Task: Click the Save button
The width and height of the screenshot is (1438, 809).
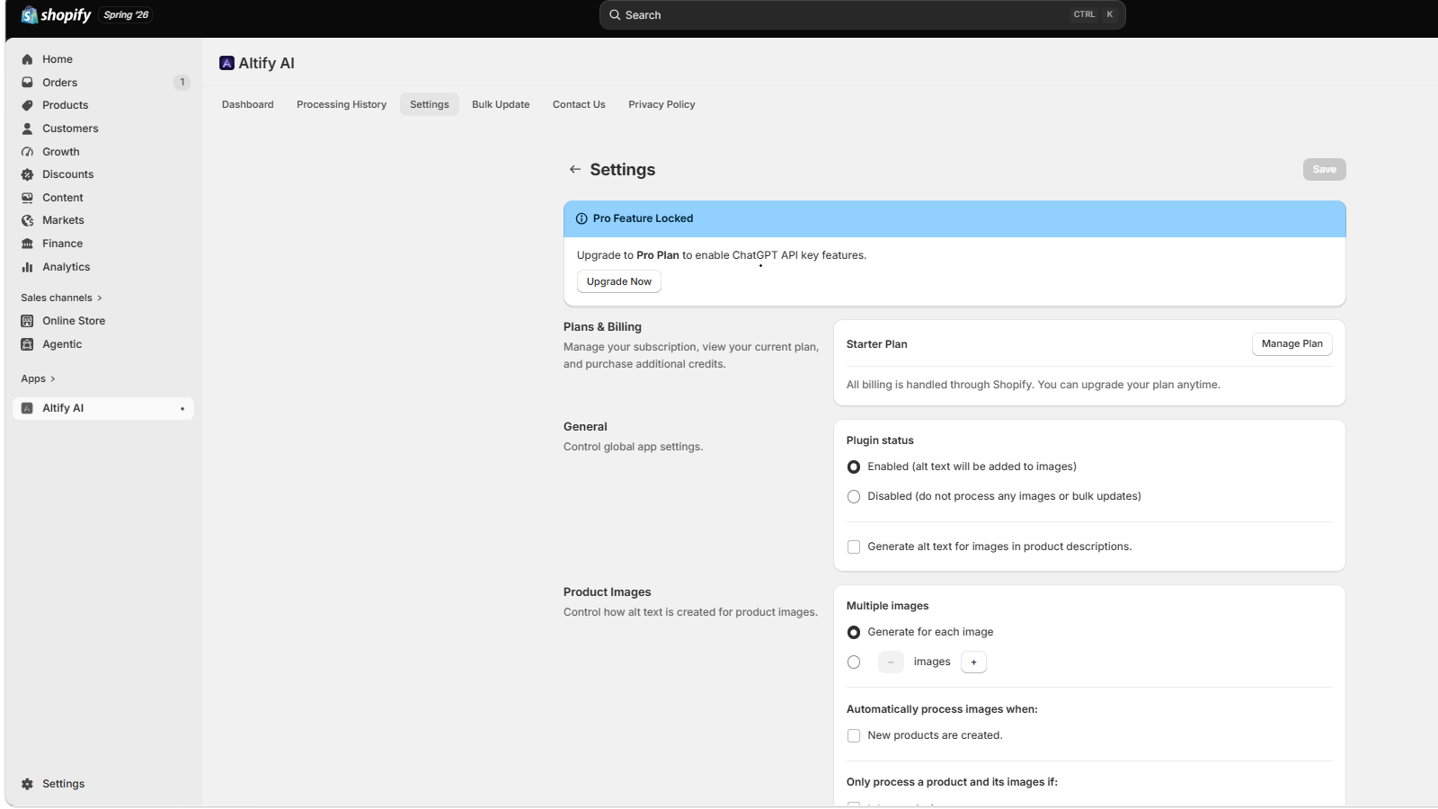Action: coord(1325,169)
